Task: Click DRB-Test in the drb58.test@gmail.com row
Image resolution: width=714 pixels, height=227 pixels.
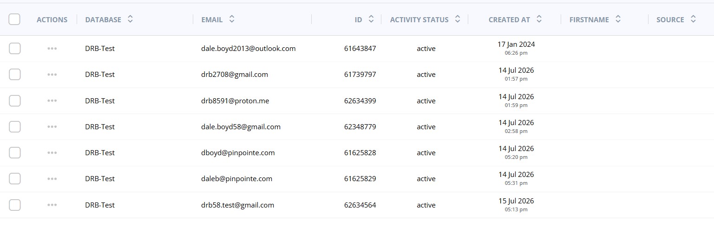Action: coord(100,205)
